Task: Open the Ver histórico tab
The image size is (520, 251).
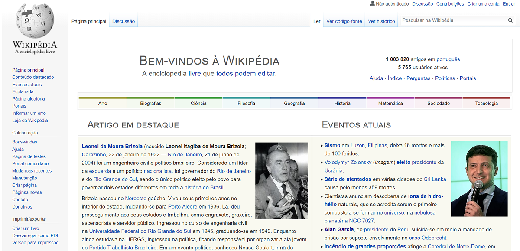Action: [381, 21]
